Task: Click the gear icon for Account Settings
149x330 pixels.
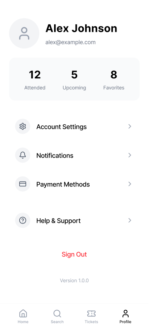Action: pyautogui.click(x=23, y=127)
